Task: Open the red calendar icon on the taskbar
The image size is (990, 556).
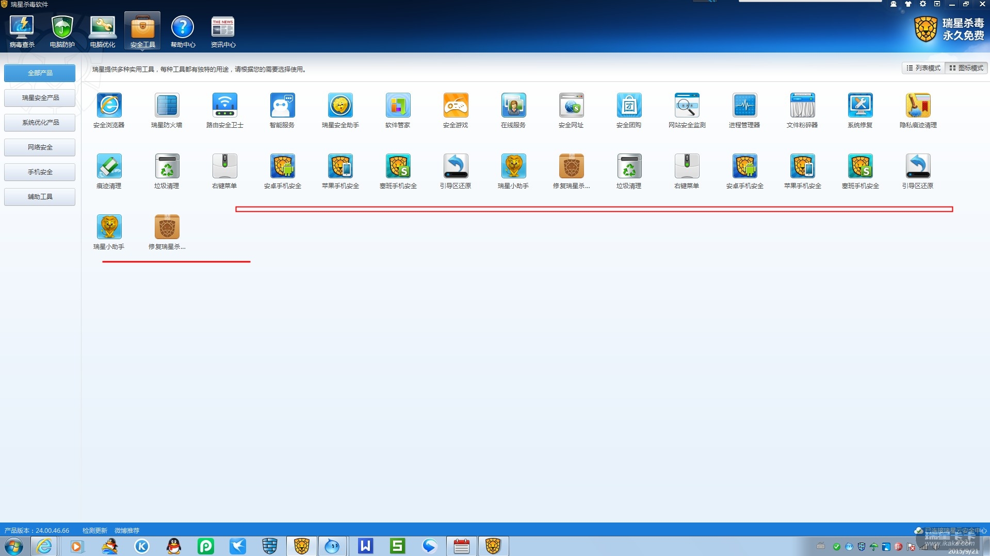Action: [461, 546]
